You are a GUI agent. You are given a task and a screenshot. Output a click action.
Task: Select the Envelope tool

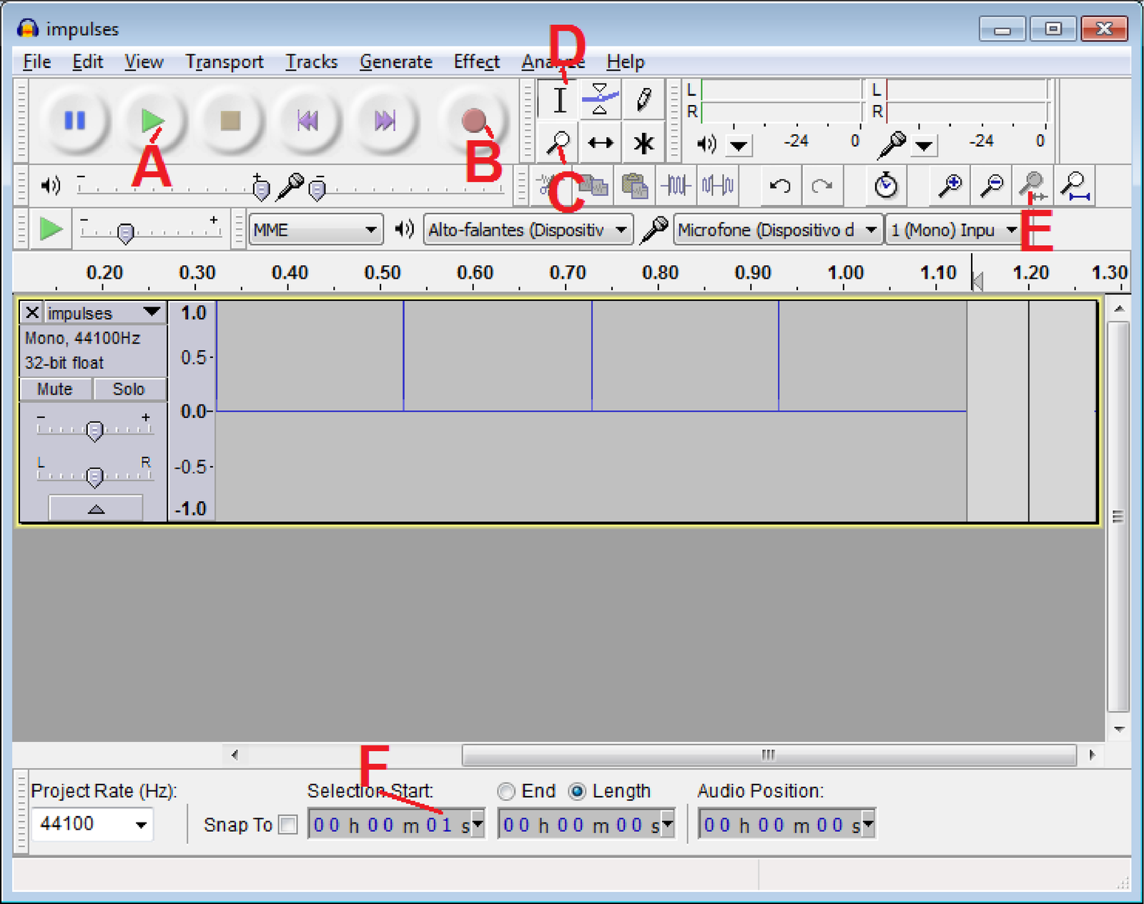click(x=600, y=100)
